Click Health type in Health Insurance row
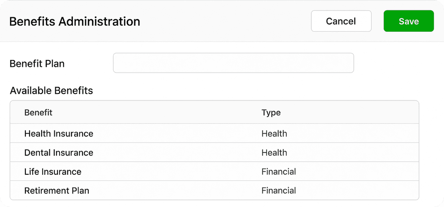 tap(274, 133)
